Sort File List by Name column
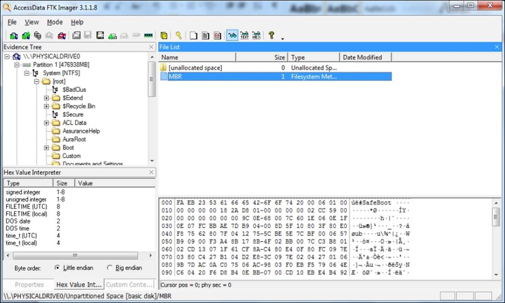This screenshot has width=505, height=303. tap(198, 57)
